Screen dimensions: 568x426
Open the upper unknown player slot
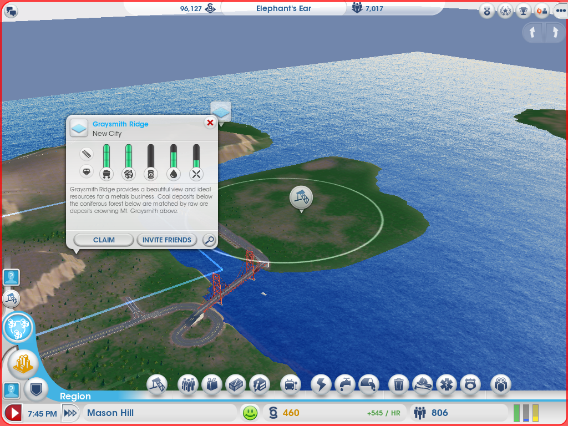point(11,277)
